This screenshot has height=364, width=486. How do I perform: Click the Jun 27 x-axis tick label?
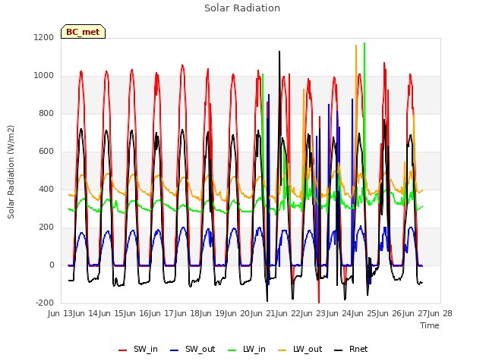415,313
